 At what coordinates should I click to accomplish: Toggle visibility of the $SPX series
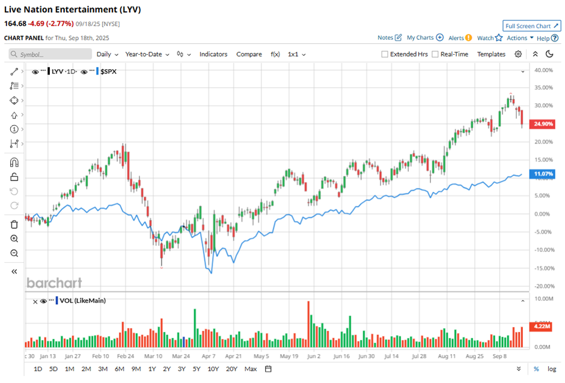point(84,72)
